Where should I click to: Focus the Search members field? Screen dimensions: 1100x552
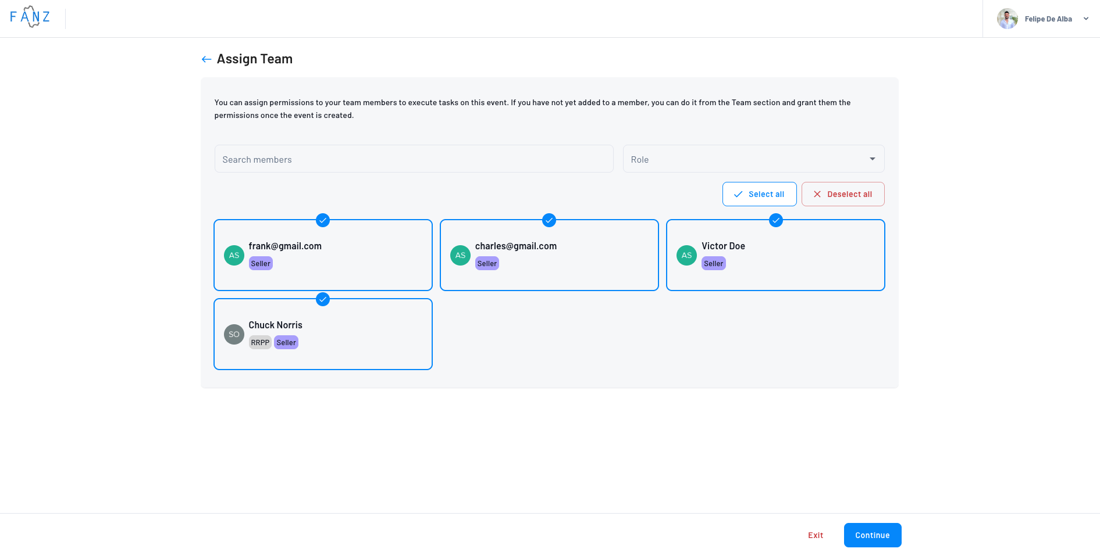[414, 159]
